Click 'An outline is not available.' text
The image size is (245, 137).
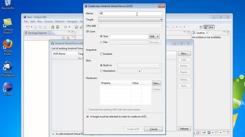point(207,37)
